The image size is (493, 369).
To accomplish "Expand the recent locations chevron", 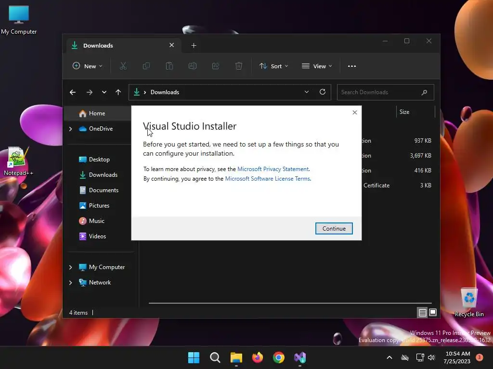I will pyautogui.click(x=104, y=92).
